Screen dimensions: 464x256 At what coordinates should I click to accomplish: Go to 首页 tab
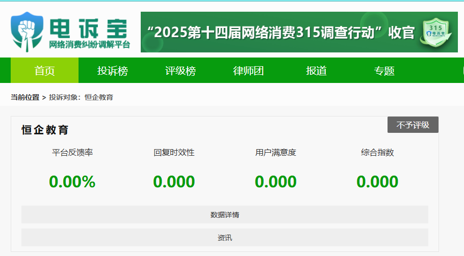(x=45, y=71)
